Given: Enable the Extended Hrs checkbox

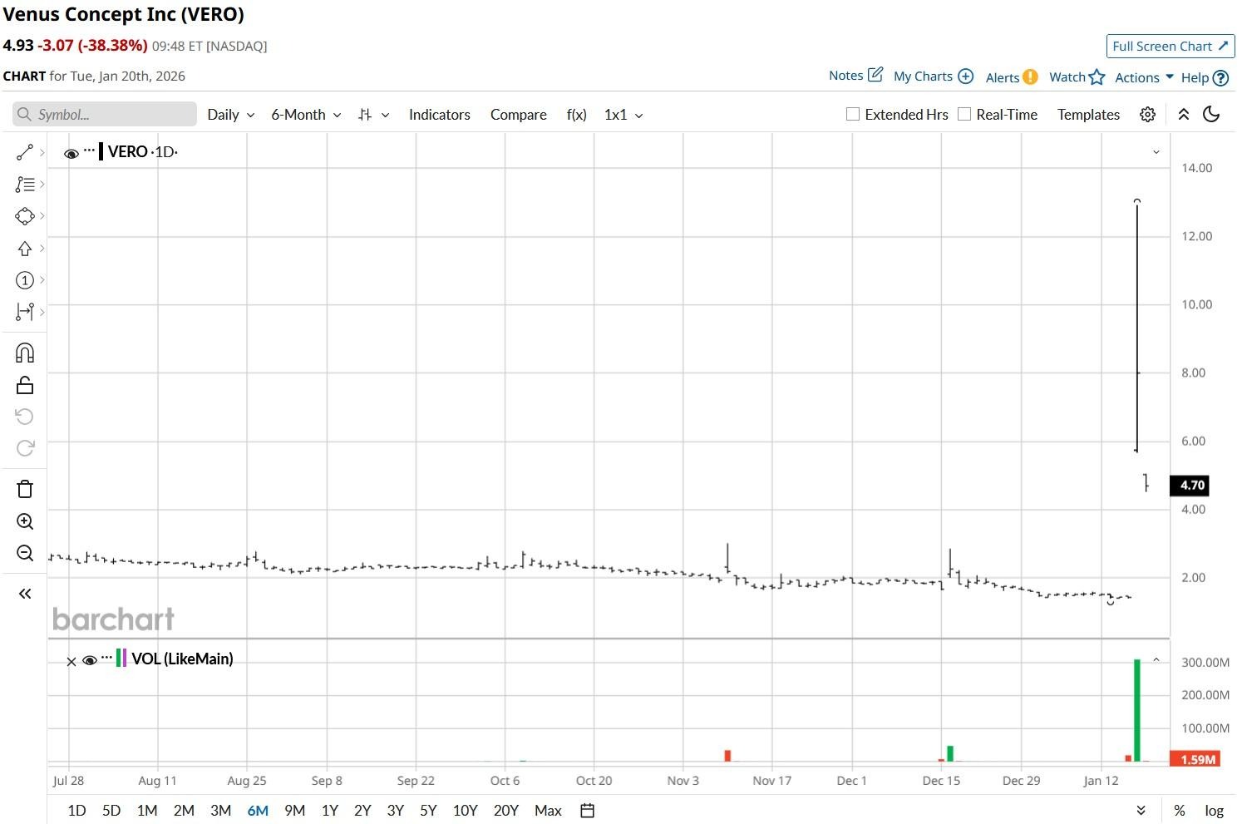Looking at the screenshot, I should tap(853, 114).
